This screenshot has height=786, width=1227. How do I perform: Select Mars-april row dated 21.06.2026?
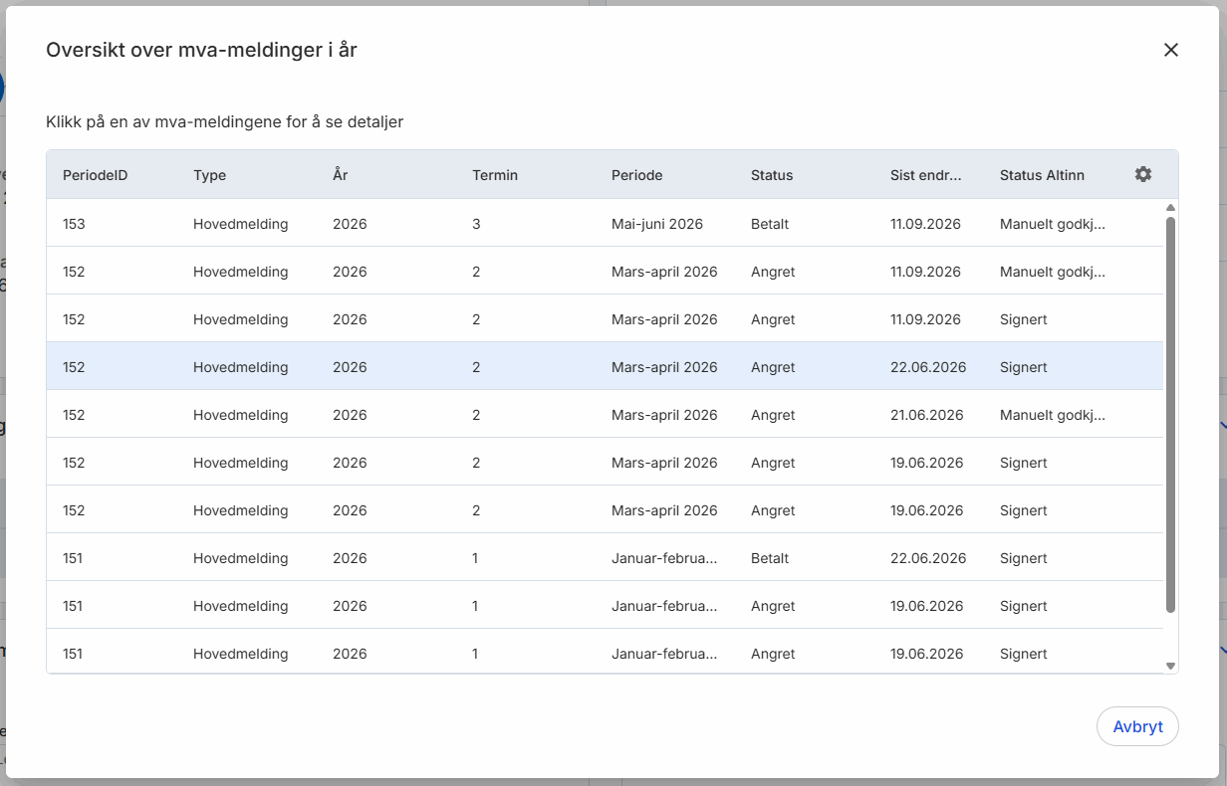(x=605, y=415)
